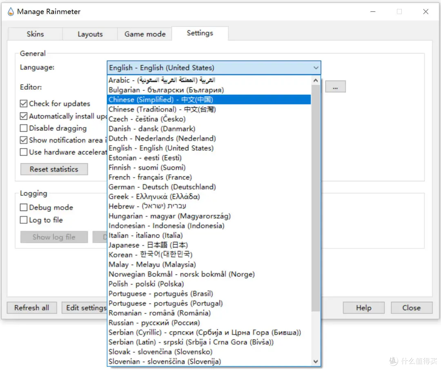The height and width of the screenshot is (370, 441).
Task: Enable Log to file checkbox
Action: coord(24,220)
